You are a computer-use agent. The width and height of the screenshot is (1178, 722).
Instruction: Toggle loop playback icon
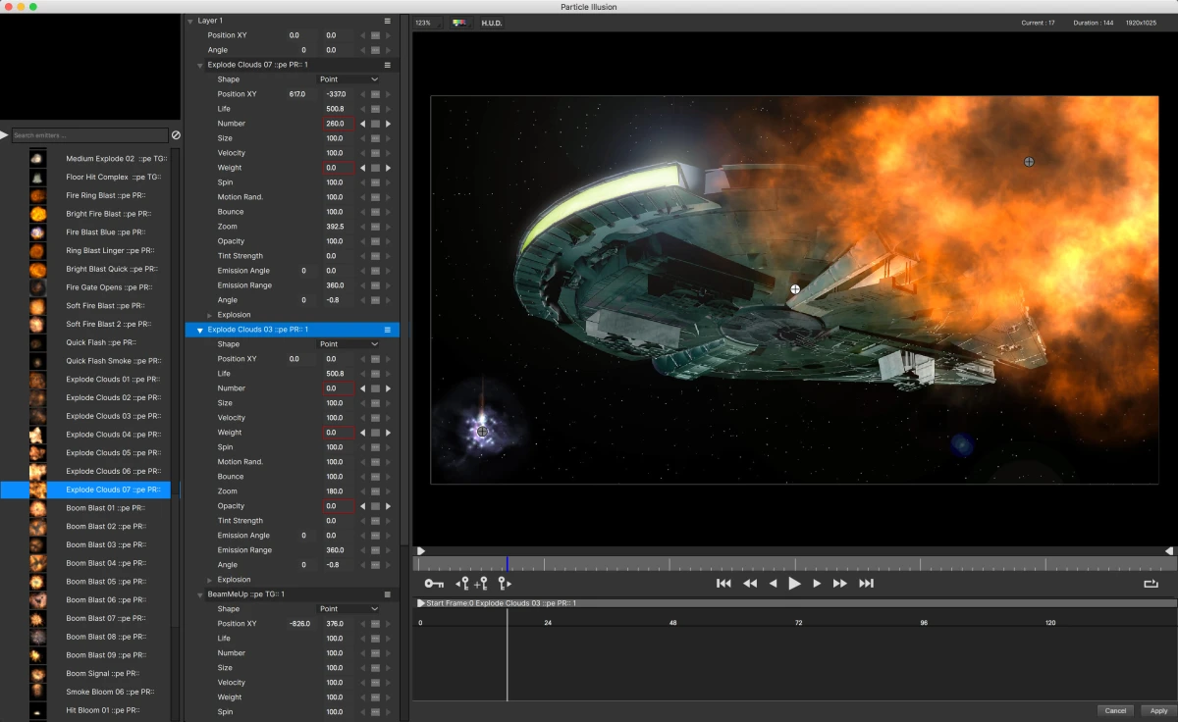(1151, 584)
